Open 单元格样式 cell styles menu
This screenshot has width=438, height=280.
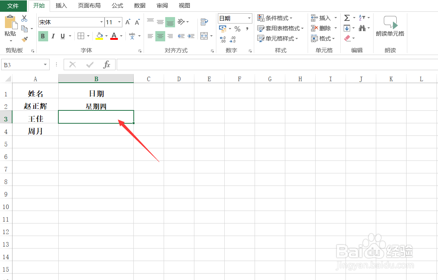[x=277, y=39]
